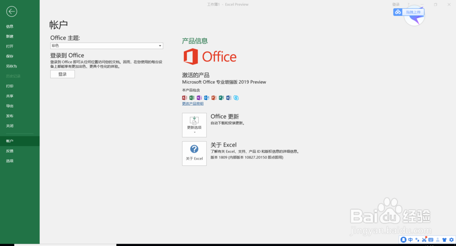Viewport: 456px width, 246px height.
Task: Click the scissors screenshot icon
Action: (x=424, y=240)
